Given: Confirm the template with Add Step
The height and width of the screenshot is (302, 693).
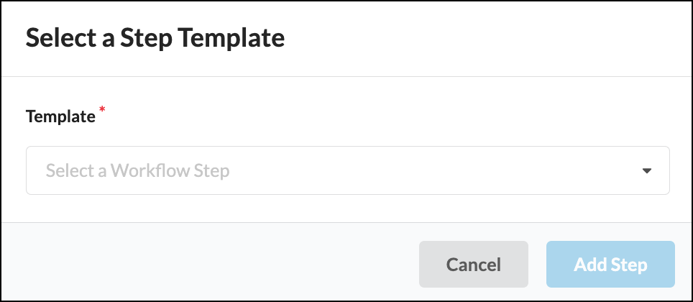Looking at the screenshot, I should click(x=610, y=264).
